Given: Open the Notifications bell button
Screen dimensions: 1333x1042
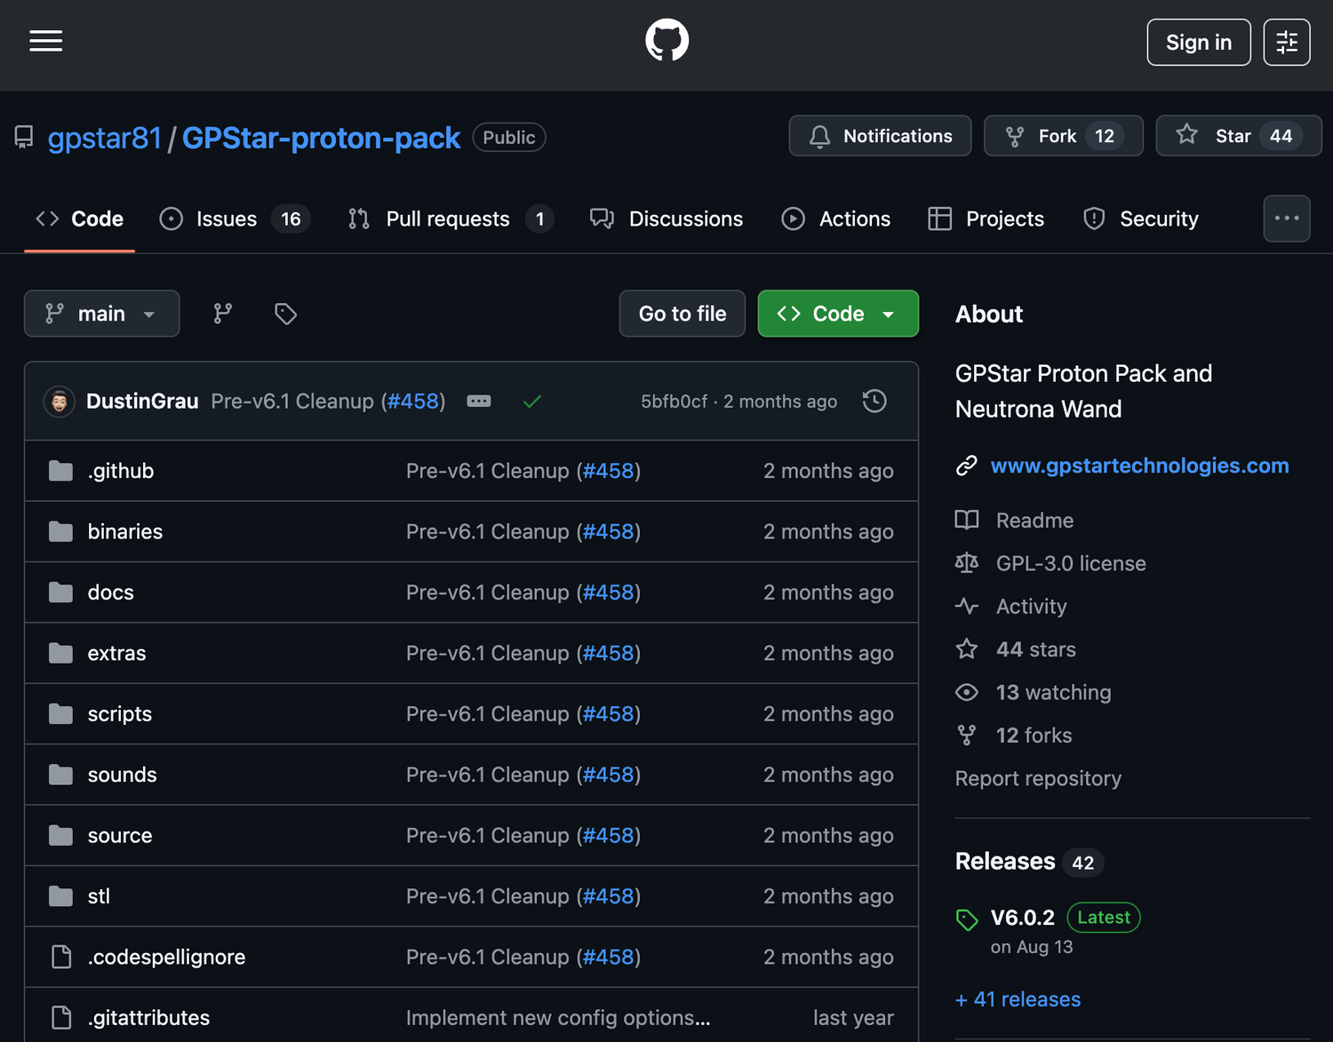Looking at the screenshot, I should [x=880, y=136].
